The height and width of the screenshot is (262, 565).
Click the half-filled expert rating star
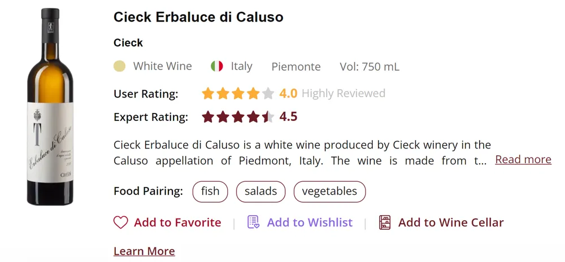(x=268, y=117)
